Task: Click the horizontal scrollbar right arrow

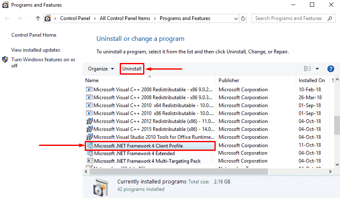Action: (330, 172)
